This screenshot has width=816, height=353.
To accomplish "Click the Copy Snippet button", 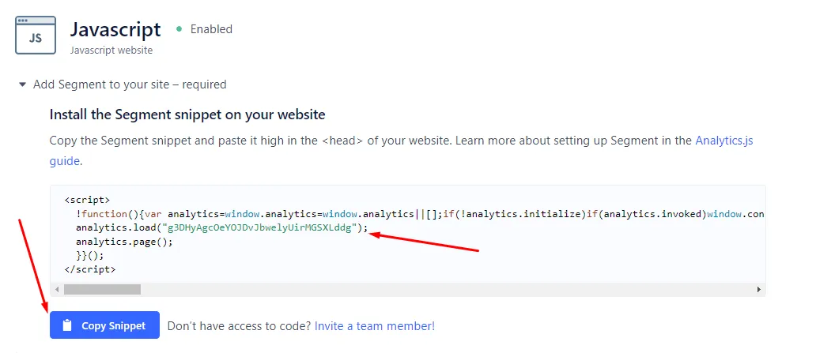I will click(x=104, y=325).
